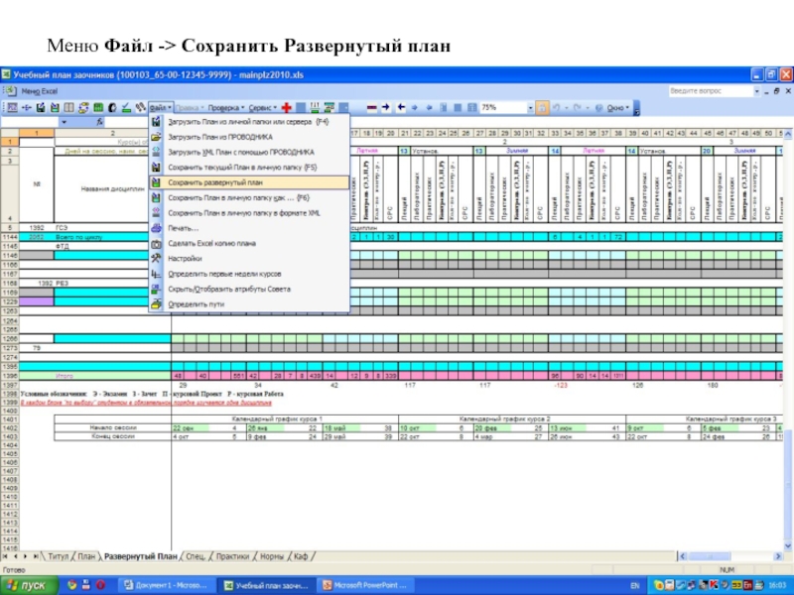Image resolution: width=794 pixels, height=595 pixels.
Task: Click 'Сохранить развернутый план' menu item
Action: (215, 182)
